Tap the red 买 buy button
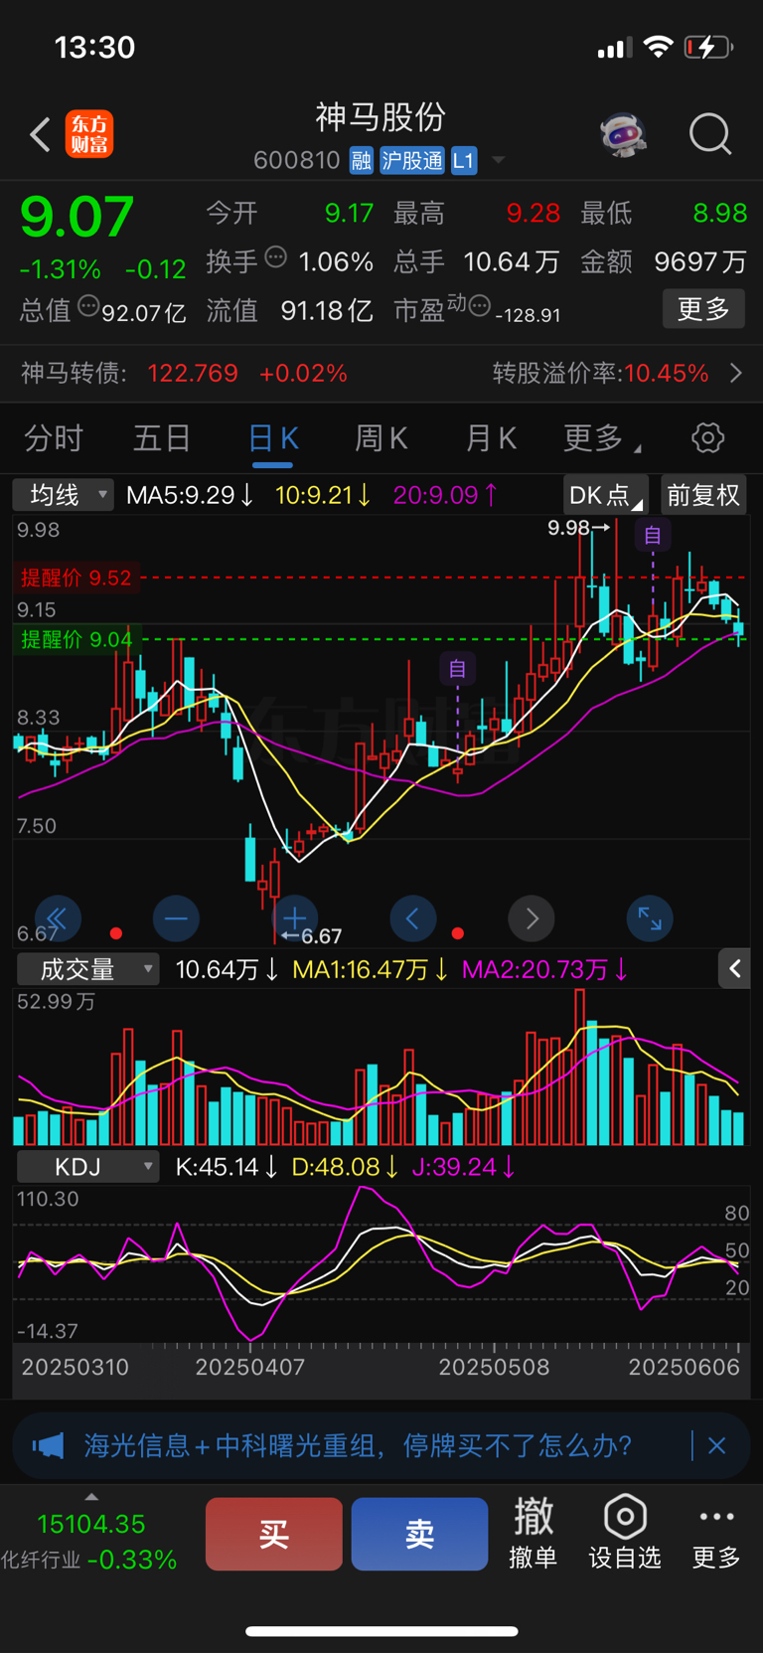The height and width of the screenshot is (1653, 763). pyautogui.click(x=274, y=1534)
